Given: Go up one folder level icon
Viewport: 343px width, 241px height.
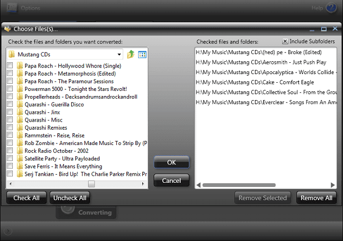Looking at the screenshot, I should click(131, 54).
